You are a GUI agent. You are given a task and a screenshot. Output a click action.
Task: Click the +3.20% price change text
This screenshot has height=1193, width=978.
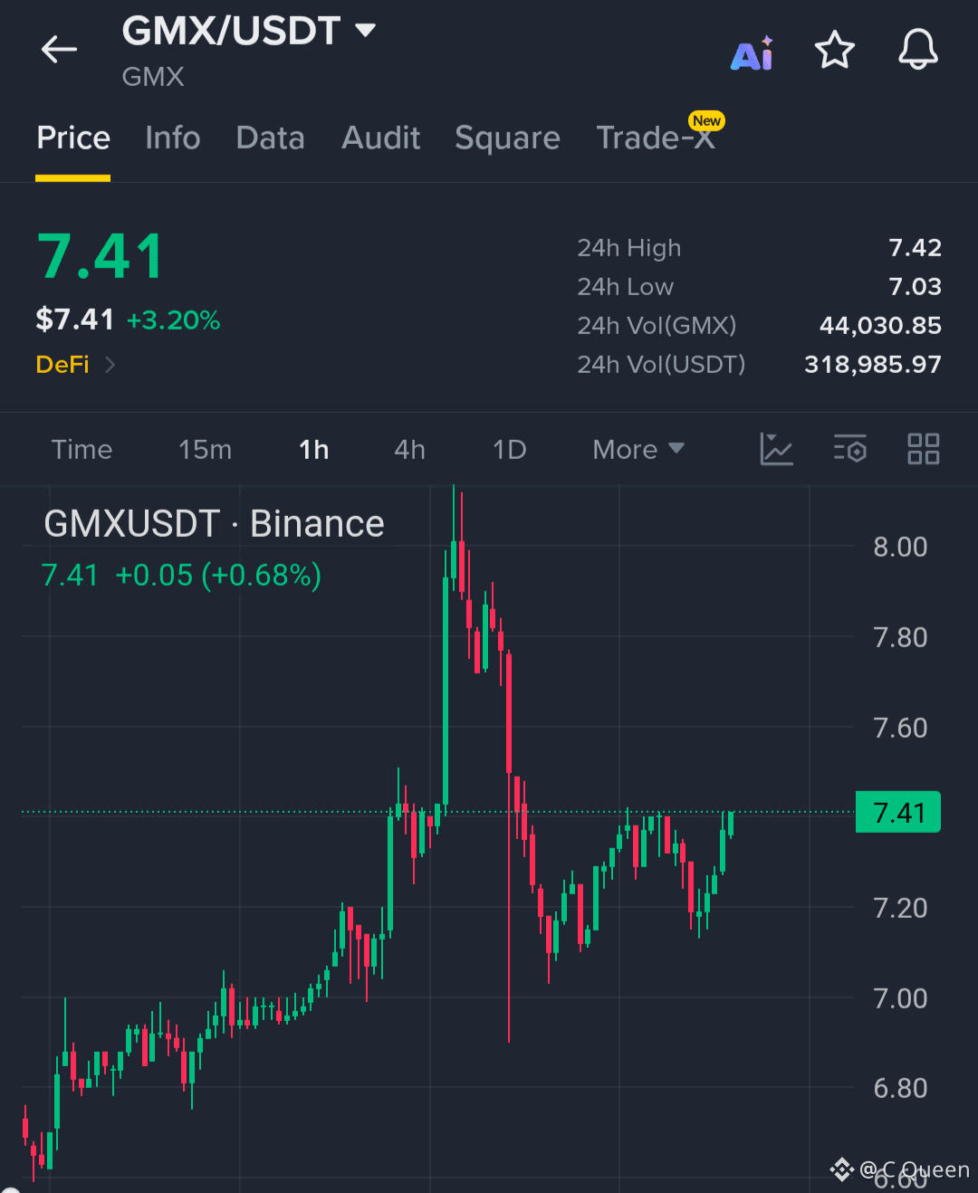point(174,320)
